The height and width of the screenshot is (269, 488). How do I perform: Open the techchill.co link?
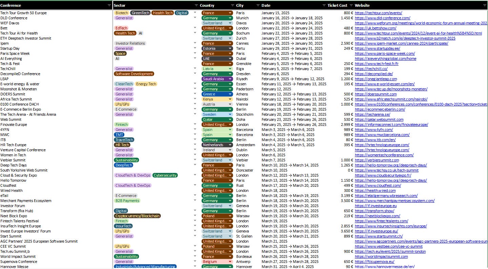coord(371,69)
